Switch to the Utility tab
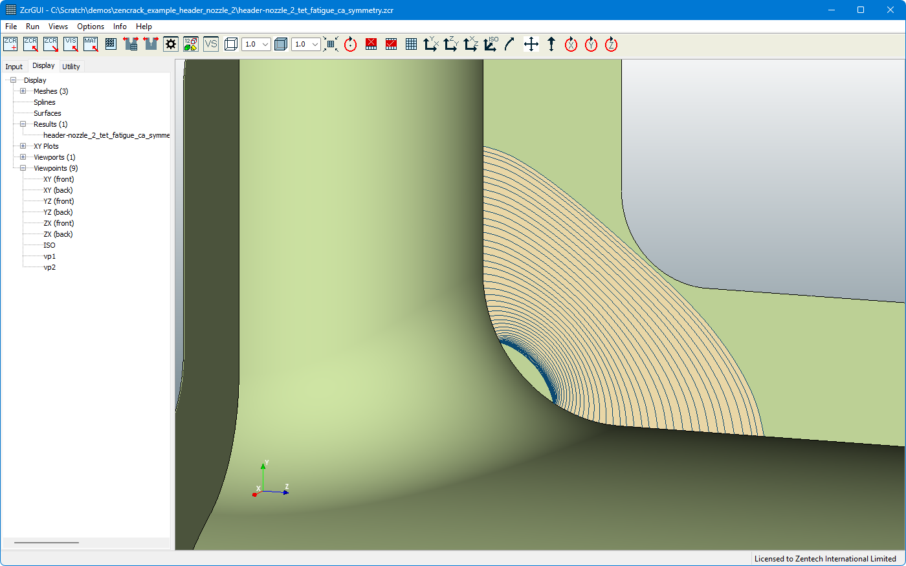This screenshot has height=566, width=906. (x=71, y=67)
